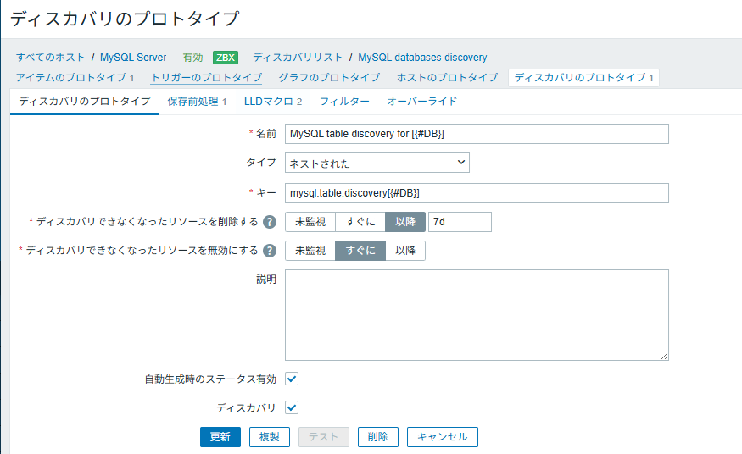Set delete lost resources to 以降

(405, 222)
